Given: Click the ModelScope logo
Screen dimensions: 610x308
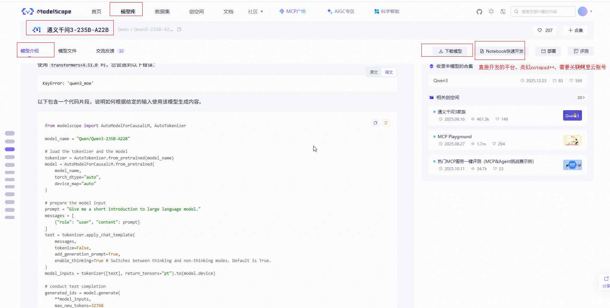Looking at the screenshot, I should [46, 11].
